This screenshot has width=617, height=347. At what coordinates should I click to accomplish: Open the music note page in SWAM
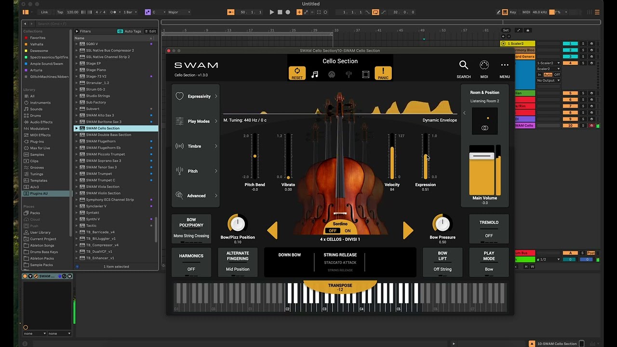pos(315,74)
